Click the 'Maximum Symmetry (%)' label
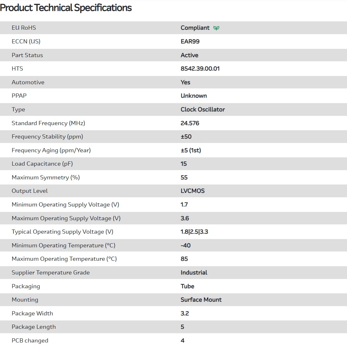Screen dimensions: 347x346 point(46,177)
